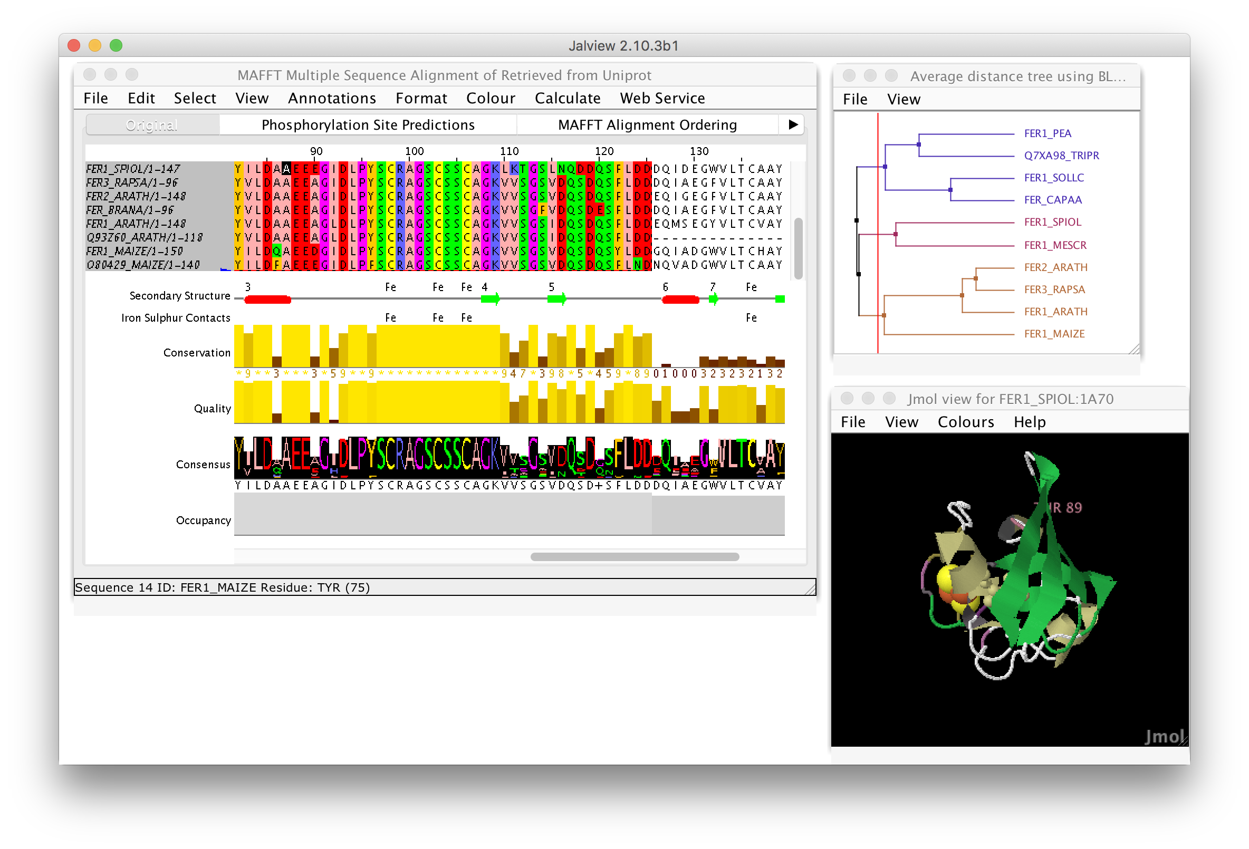Open the Calculate menu

coord(567,98)
